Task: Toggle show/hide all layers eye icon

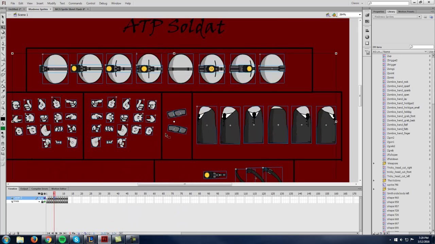Action: (39, 194)
